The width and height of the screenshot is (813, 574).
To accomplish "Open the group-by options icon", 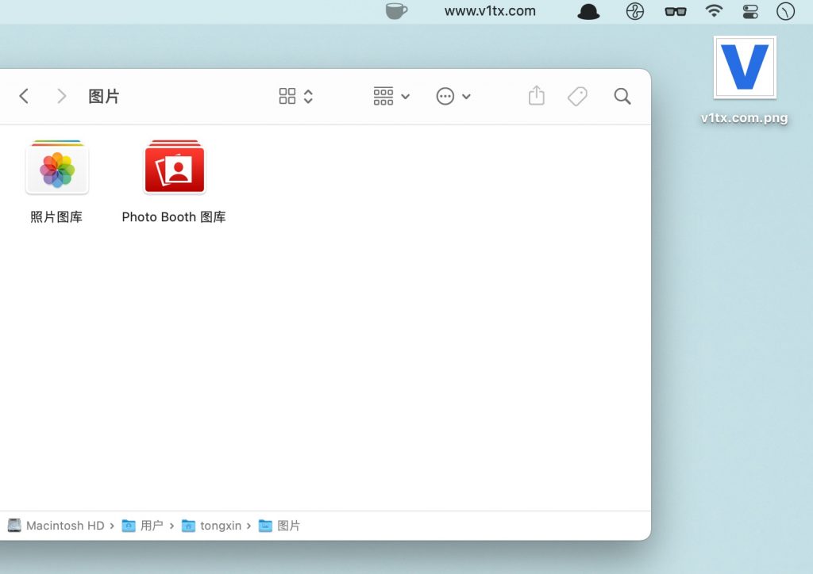I will (x=383, y=96).
